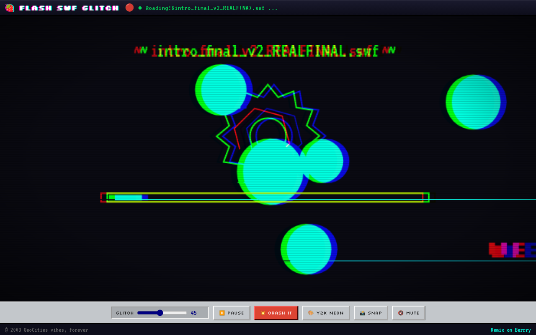
Task: Toggle Mute for the sound
Action: click(x=409, y=313)
